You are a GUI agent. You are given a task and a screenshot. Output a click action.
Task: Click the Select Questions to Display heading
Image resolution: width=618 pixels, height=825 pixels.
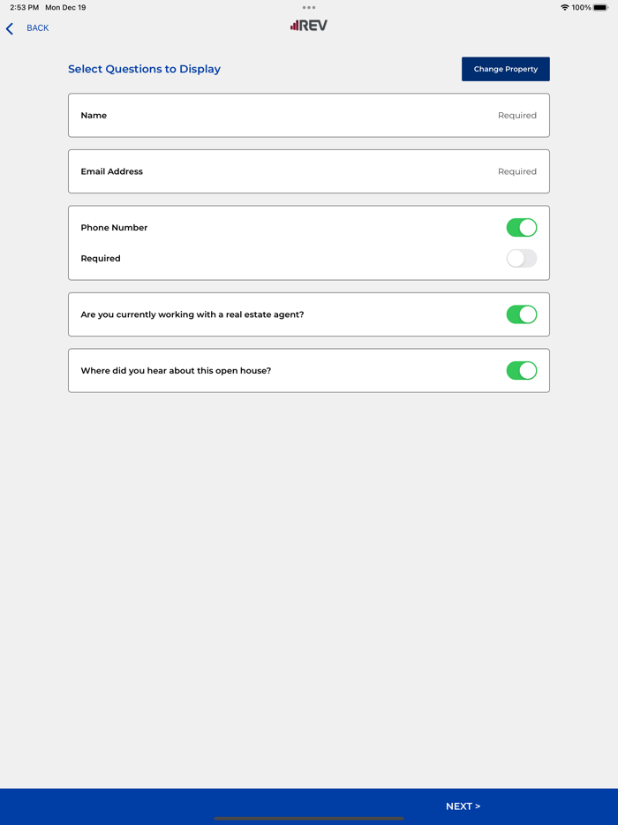click(144, 69)
